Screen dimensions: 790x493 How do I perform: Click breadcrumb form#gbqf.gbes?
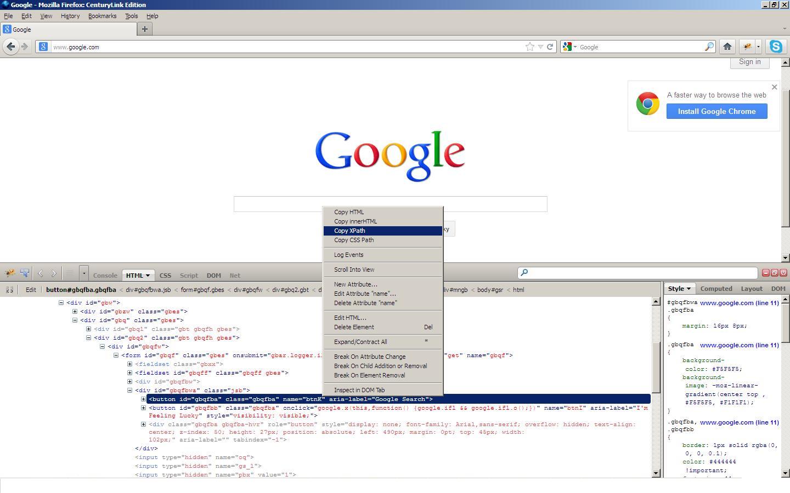click(202, 290)
